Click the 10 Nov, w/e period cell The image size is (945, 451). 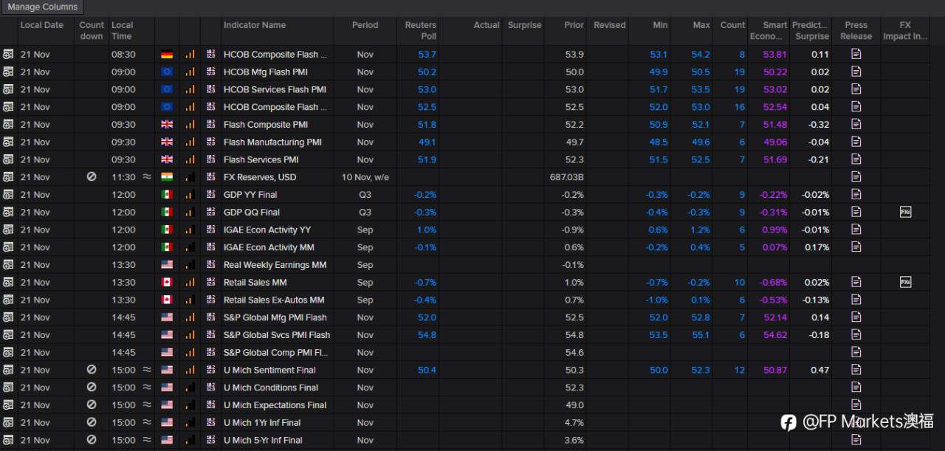(x=365, y=177)
